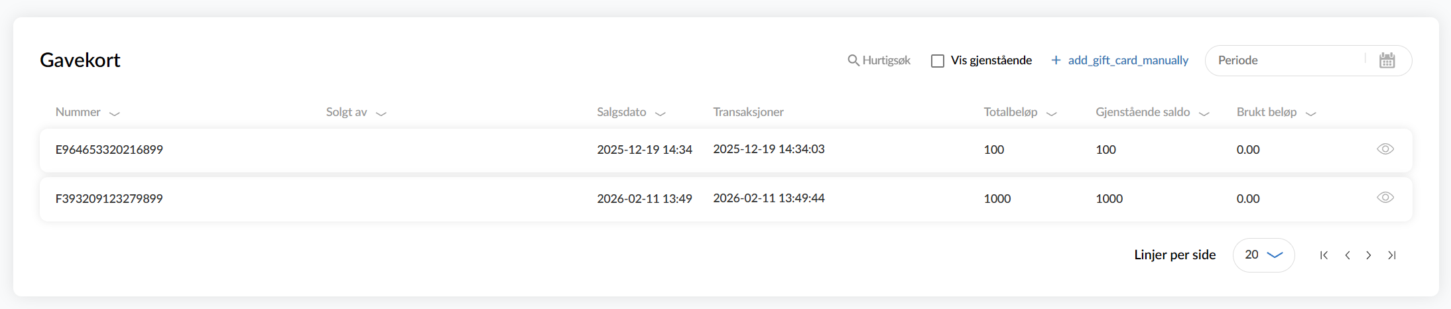1451x309 pixels.
Task: Open the calendar date picker icon
Action: (1387, 60)
